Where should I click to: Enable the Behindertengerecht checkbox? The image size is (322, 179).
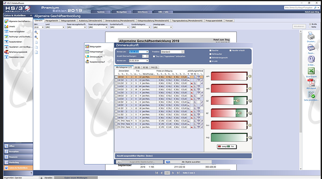(210, 58)
